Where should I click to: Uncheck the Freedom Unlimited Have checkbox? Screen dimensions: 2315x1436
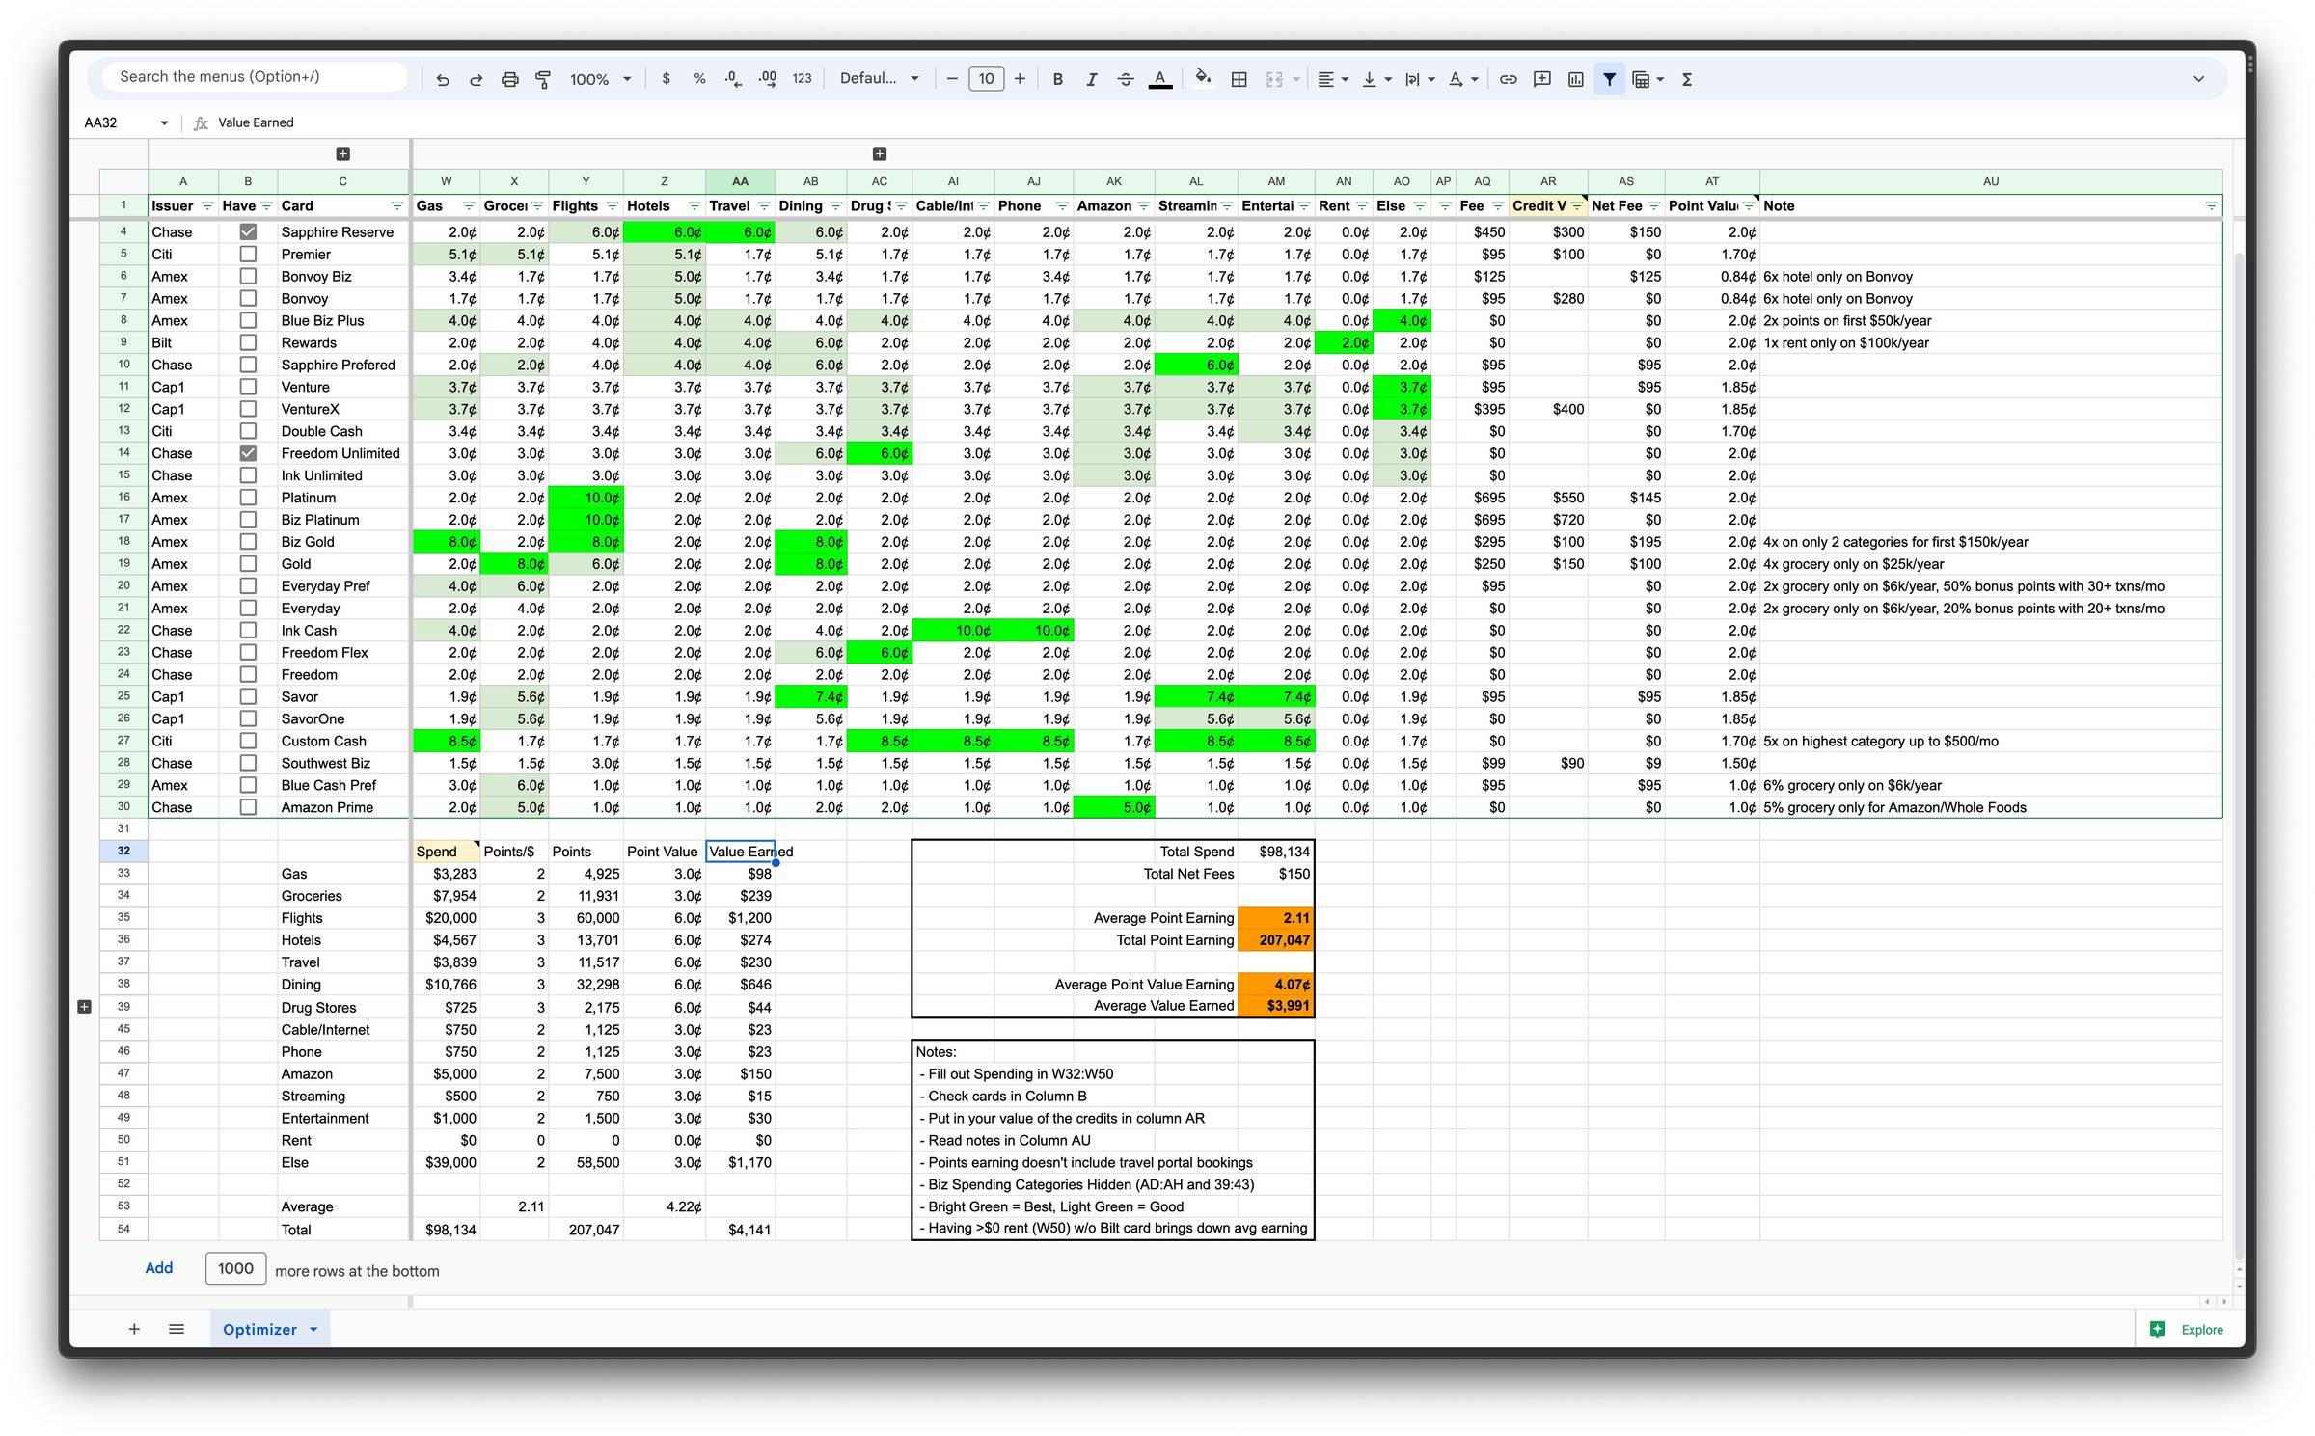[248, 453]
